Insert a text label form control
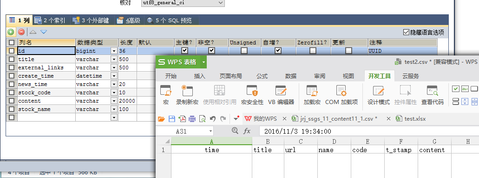The width and height of the screenshot is (479, 178). 465,89
